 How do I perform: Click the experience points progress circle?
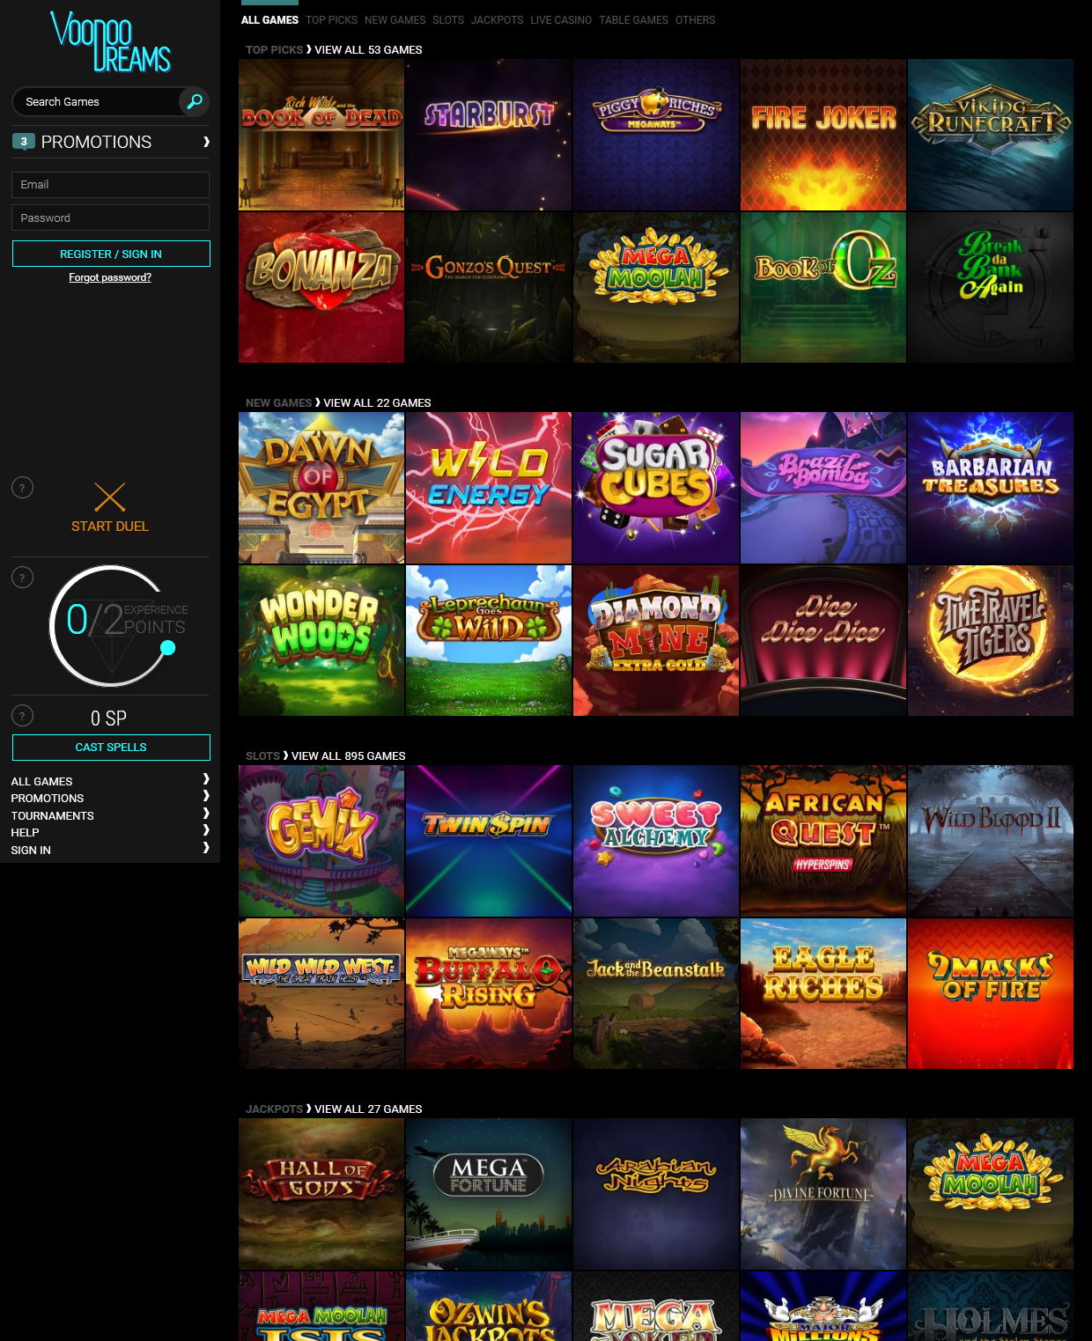pos(112,625)
